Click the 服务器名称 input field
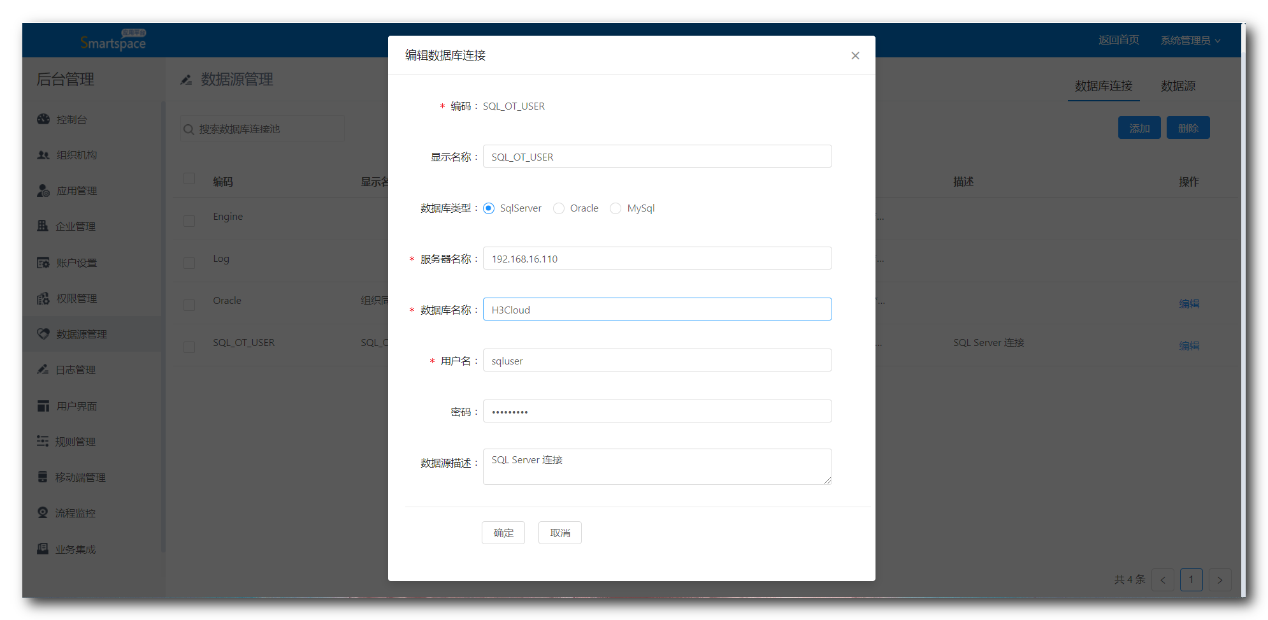Viewport: 1268px width, 620px height. [x=658, y=258]
